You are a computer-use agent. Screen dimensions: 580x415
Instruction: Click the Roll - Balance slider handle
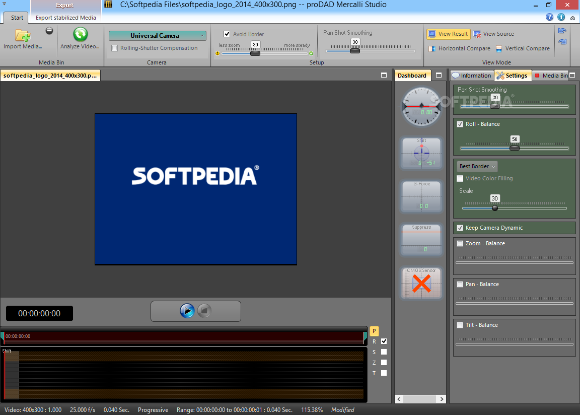tap(515, 148)
